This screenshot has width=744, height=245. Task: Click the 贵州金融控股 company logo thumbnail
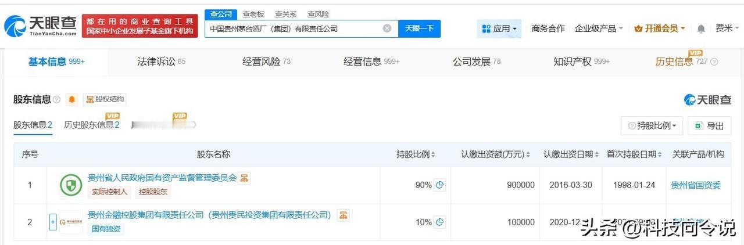click(x=71, y=222)
